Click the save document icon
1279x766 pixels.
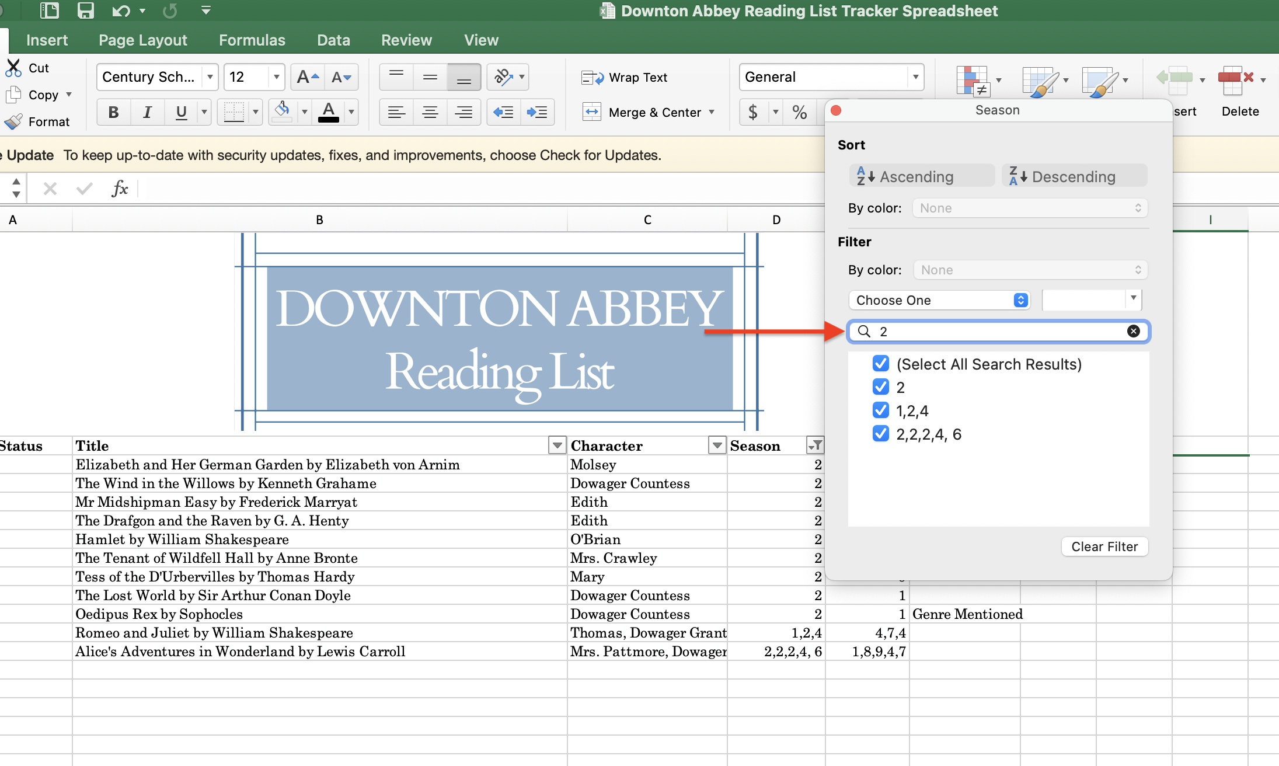(85, 11)
